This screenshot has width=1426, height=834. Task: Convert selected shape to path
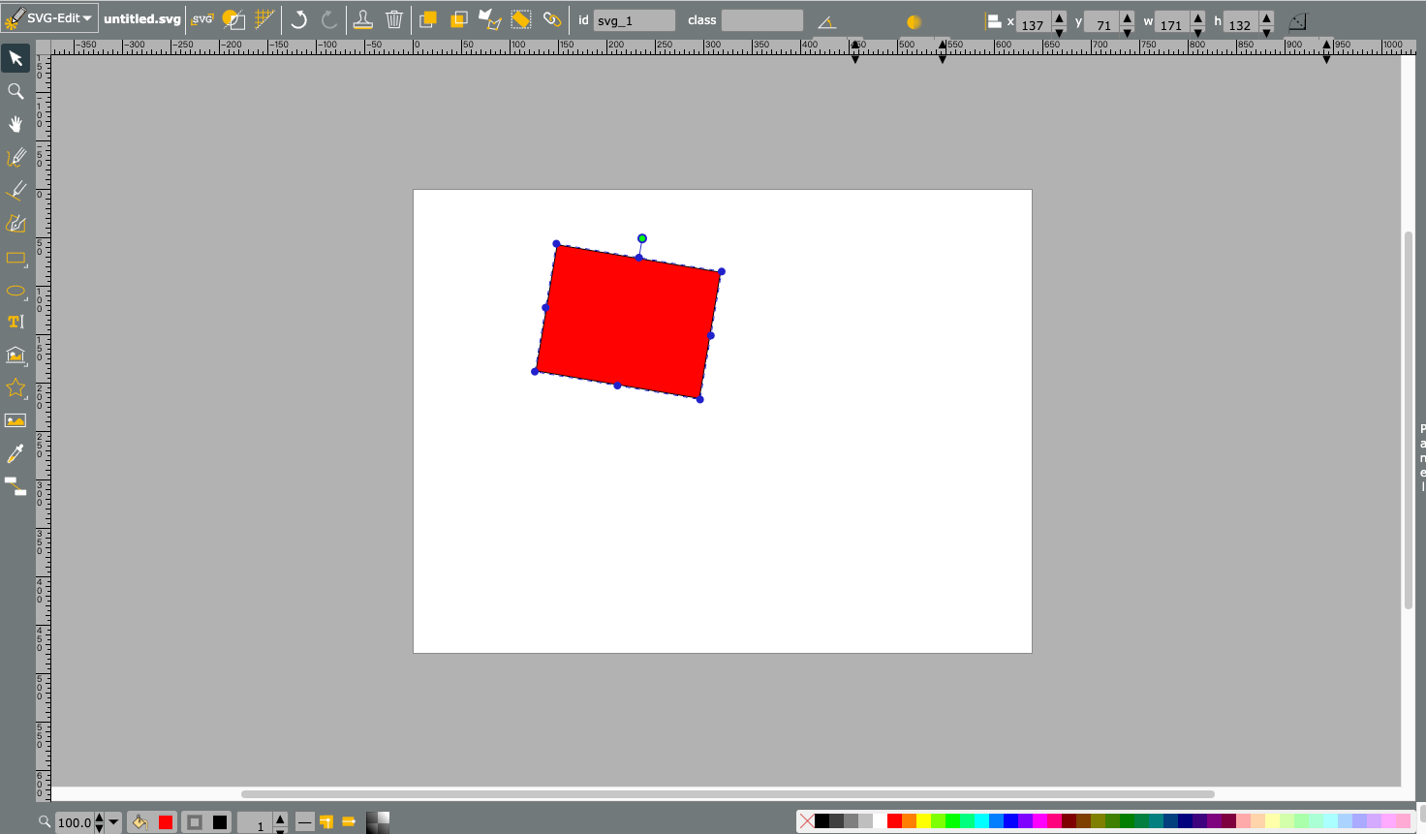(x=490, y=19)
